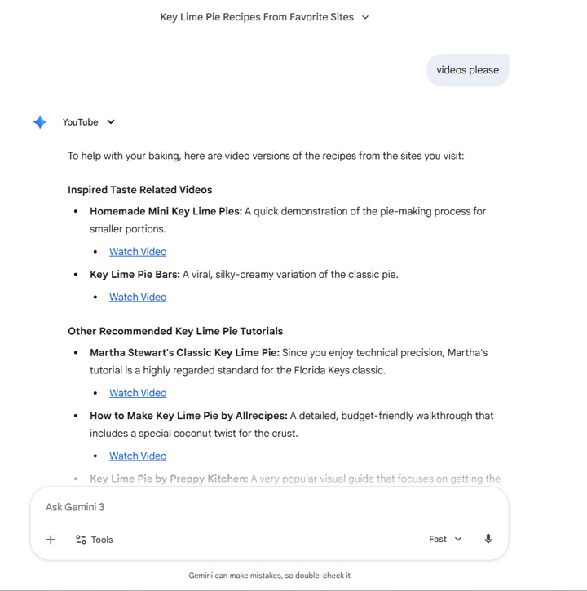This screenshot has height=591, width=587.
Task: Click the Tools sliders icon
Action: click(x=81, y=540)
